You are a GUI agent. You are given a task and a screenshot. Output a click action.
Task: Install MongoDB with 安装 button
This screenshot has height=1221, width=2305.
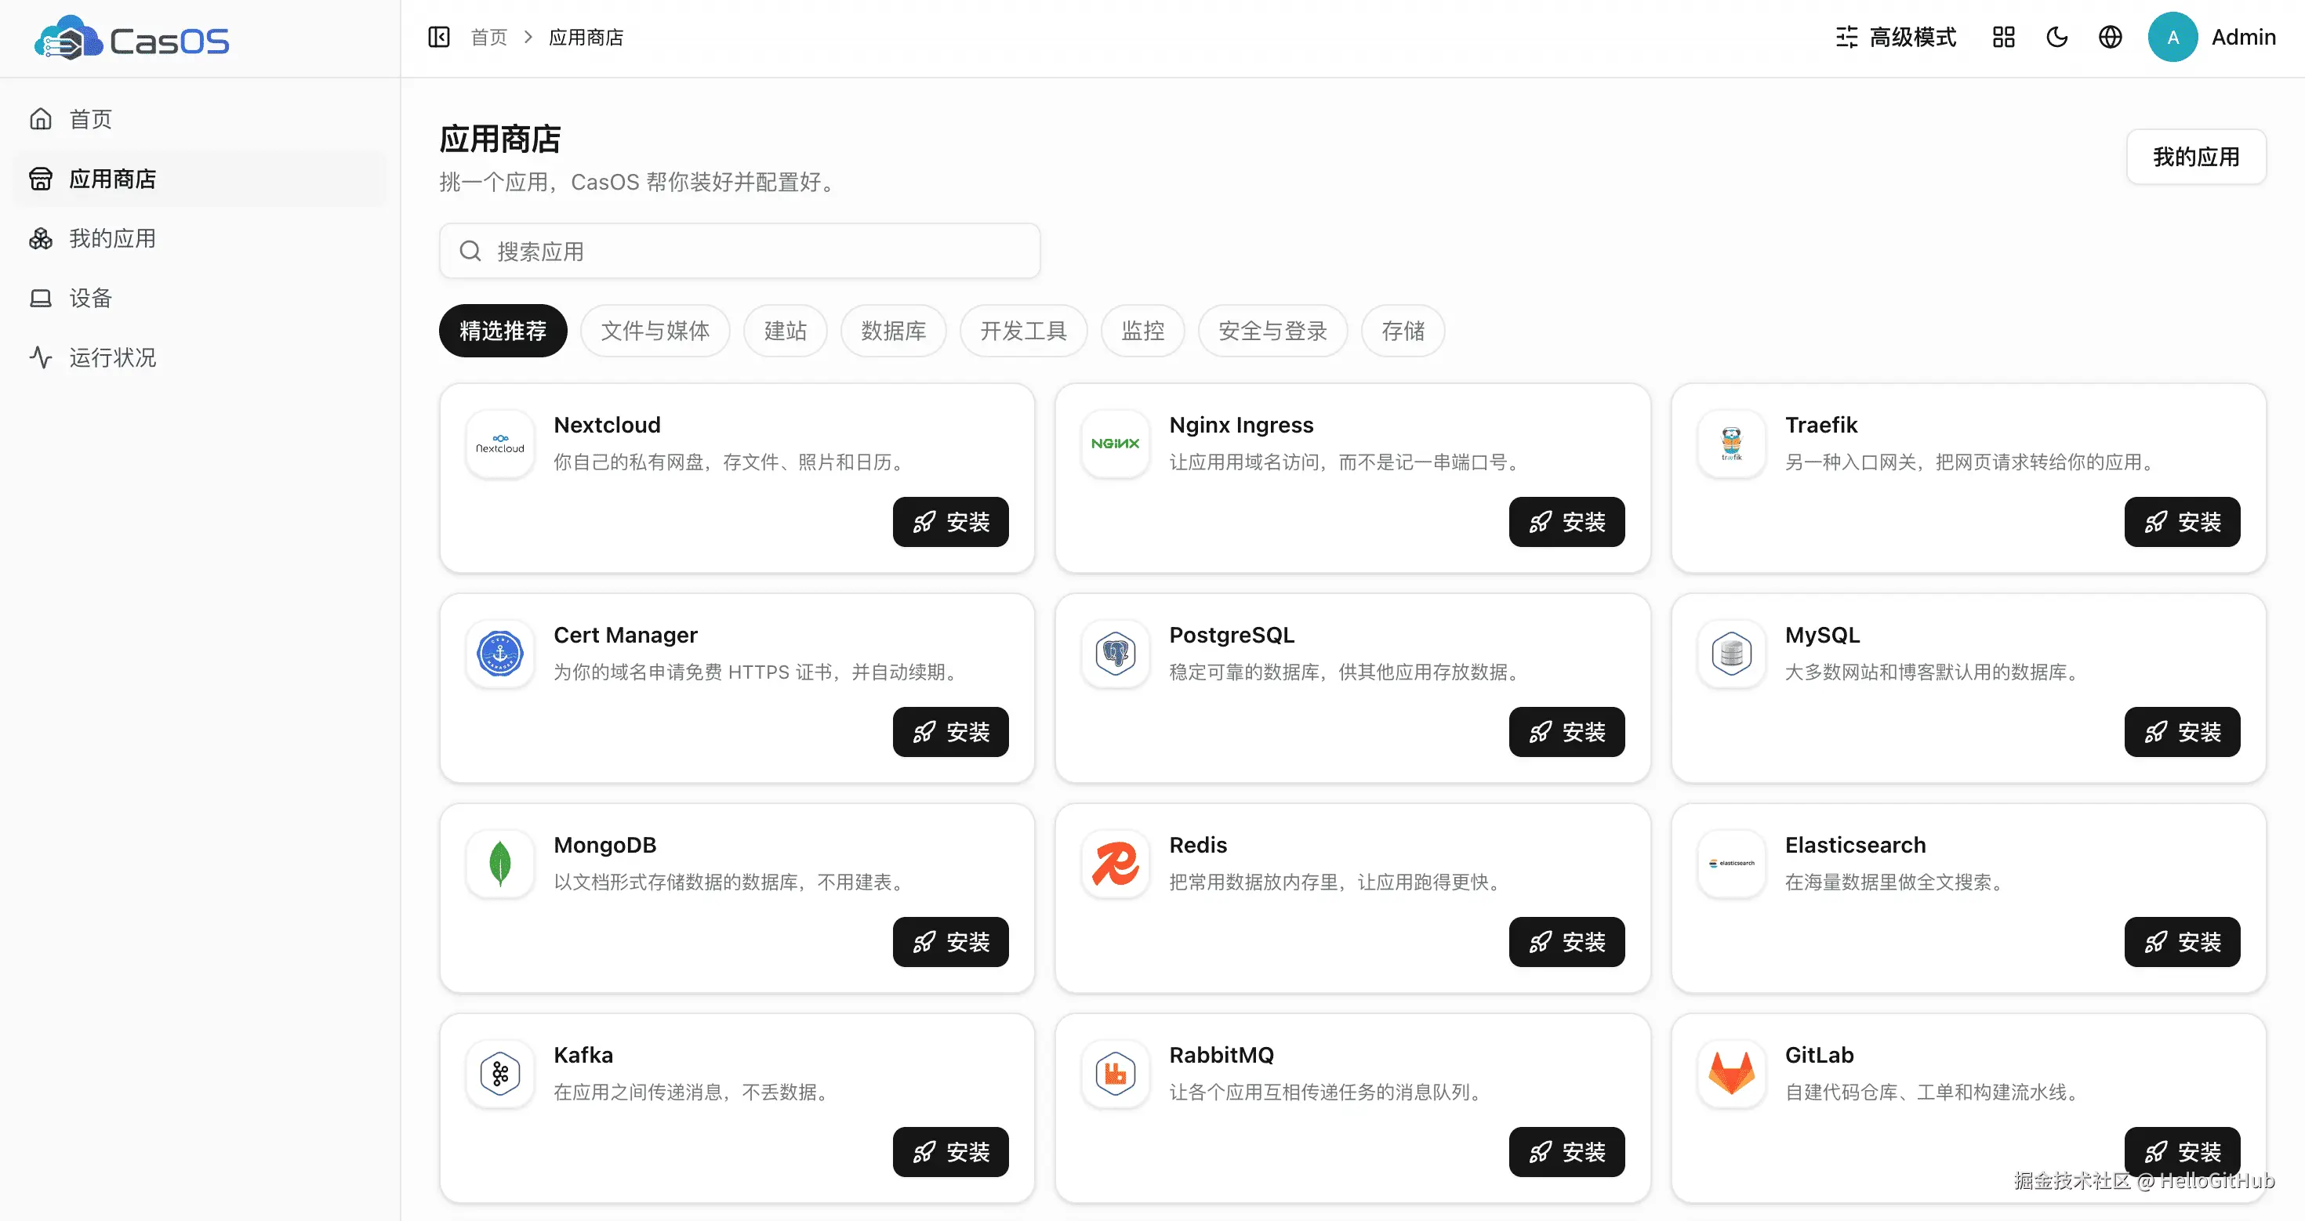pos(950,942)
